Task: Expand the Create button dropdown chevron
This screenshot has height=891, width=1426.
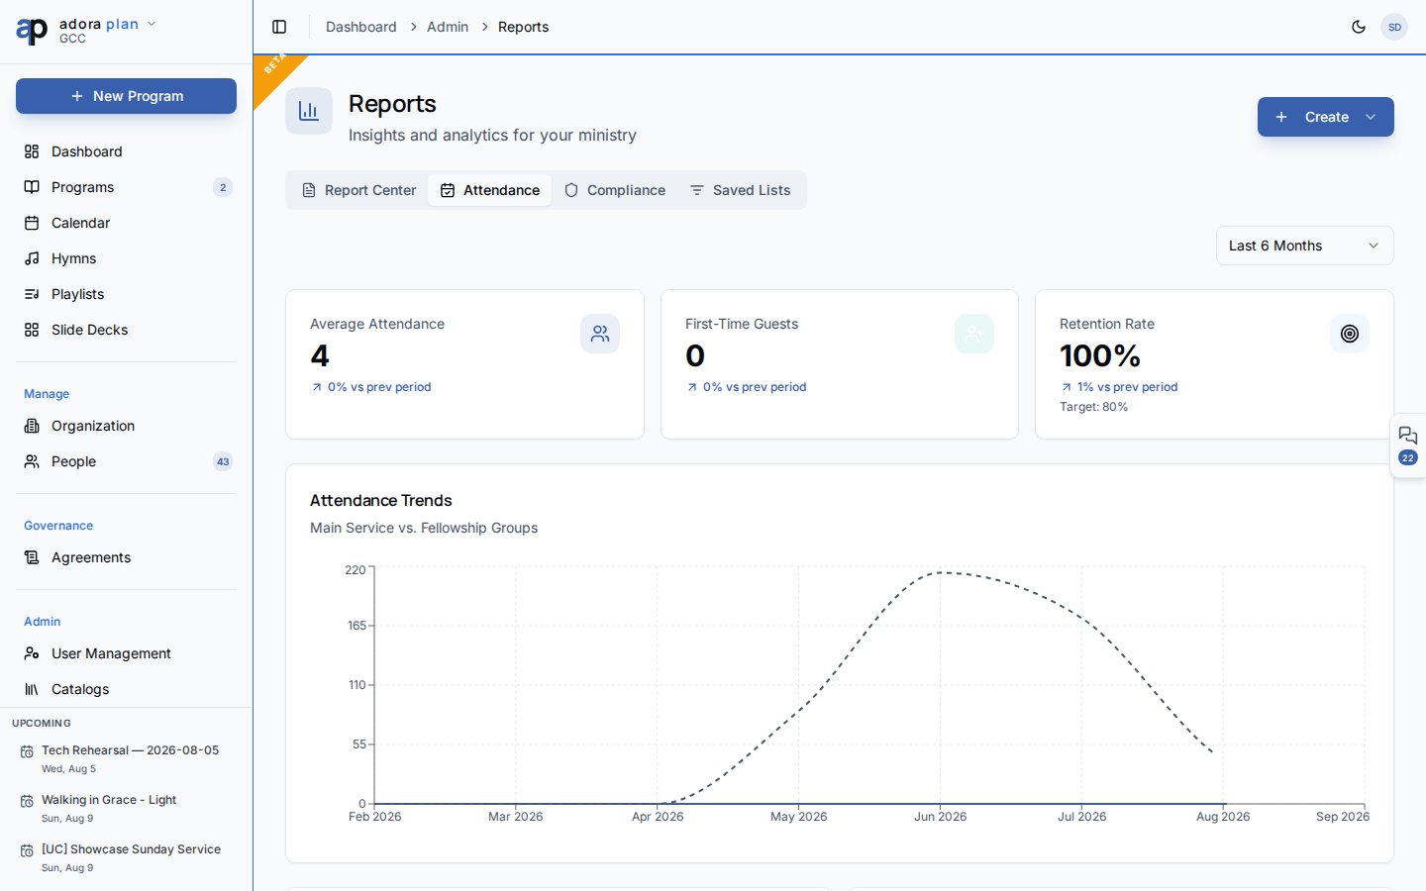Action: (x=1371, y=117)
